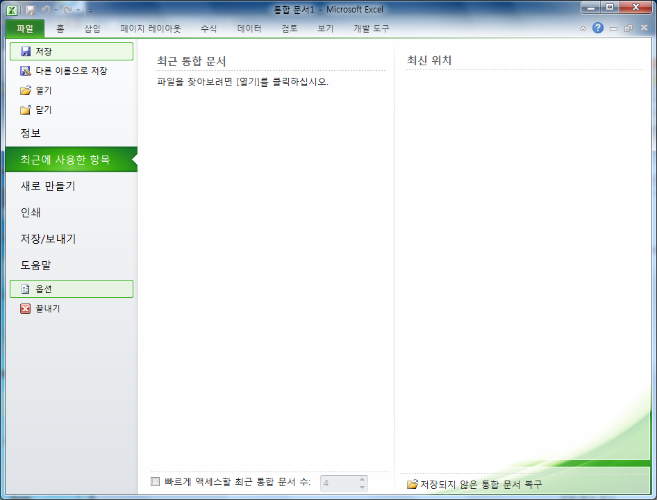
Task: Click the Undo icon in the title bar
Action: click(47, 10)
